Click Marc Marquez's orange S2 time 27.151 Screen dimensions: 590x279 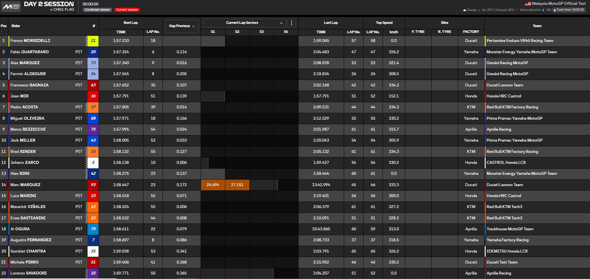click(x=237, y=185)
